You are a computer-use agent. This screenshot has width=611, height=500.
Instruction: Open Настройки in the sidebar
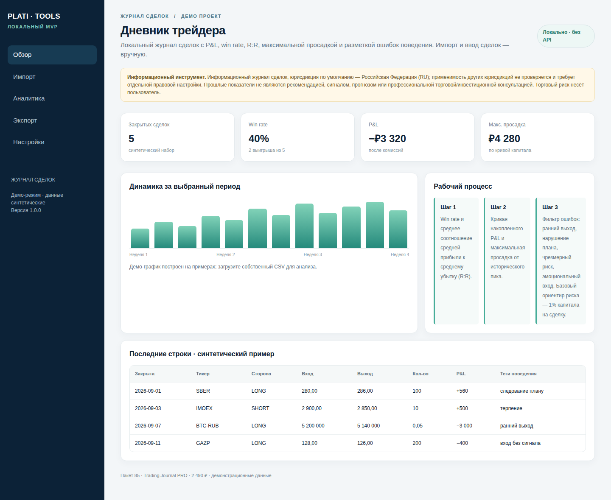[52, 142]
